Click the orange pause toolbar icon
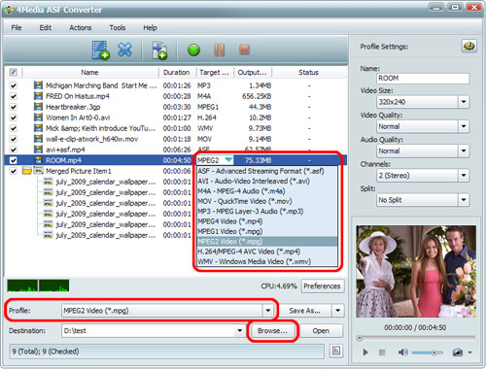486x369 pixels. pos(220,50)
